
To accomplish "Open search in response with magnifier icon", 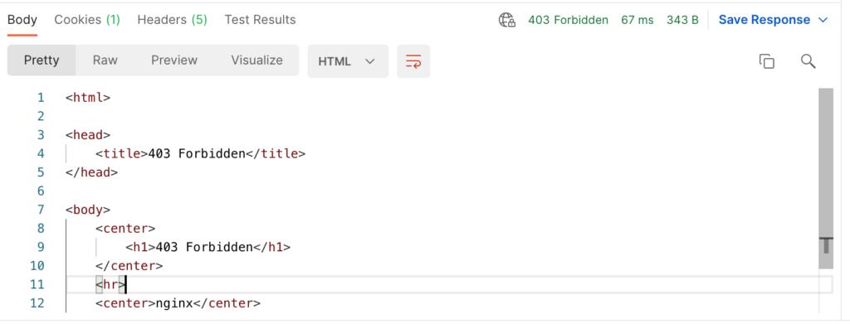I will click(808, 61).
